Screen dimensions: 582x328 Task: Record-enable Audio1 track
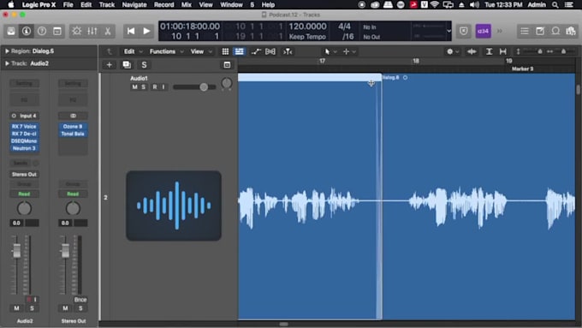155,86
